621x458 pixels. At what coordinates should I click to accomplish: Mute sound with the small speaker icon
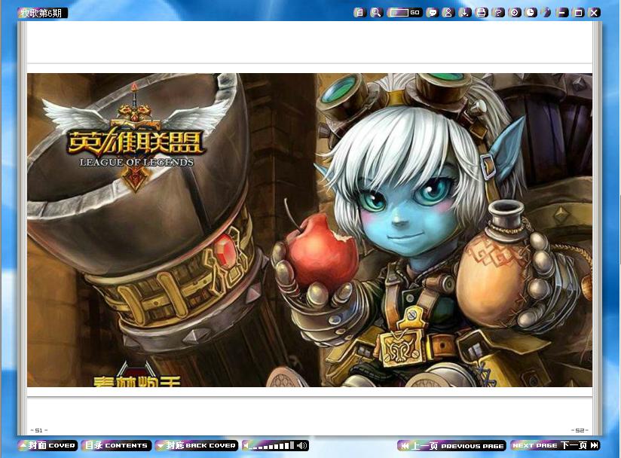tap(246, 446)
